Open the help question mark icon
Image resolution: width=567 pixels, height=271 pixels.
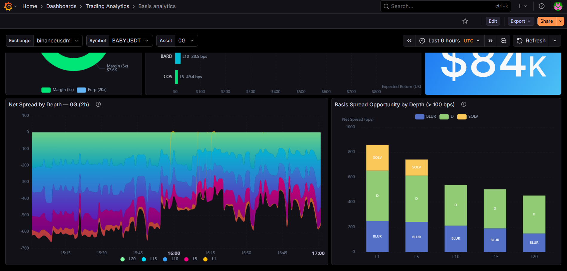coord(542,6)
